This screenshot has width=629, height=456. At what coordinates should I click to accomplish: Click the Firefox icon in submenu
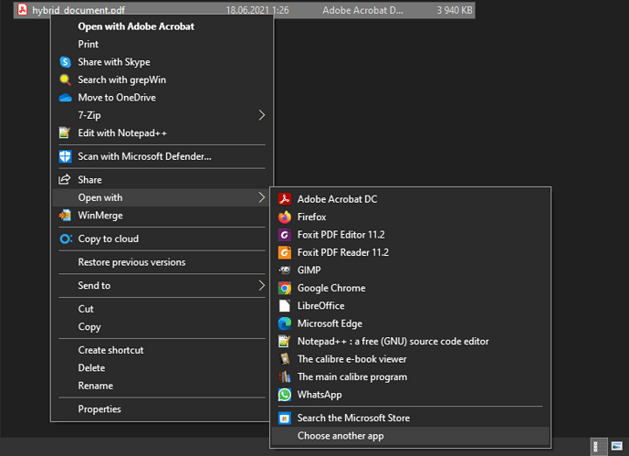point(285,217)
